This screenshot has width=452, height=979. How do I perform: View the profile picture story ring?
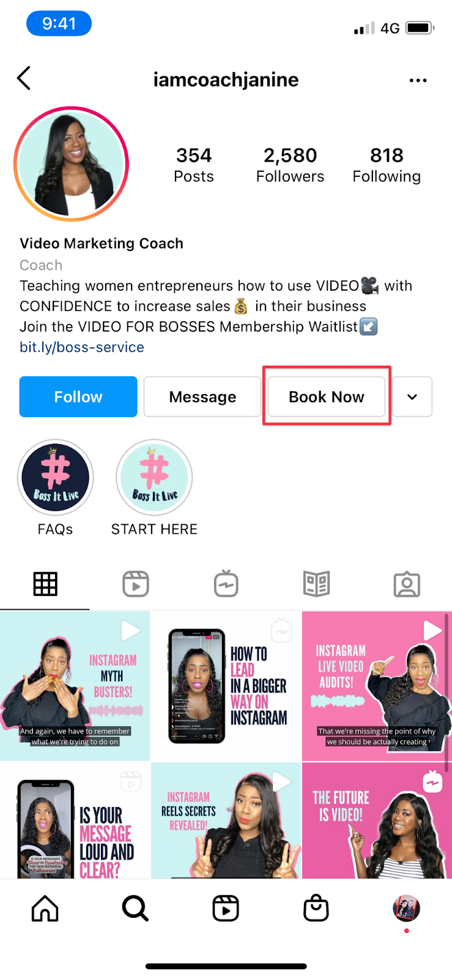coord(72,164)
